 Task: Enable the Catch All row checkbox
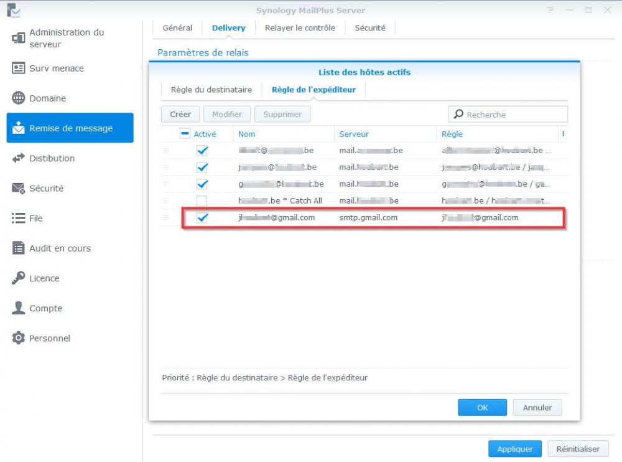(x=202, y=200)
